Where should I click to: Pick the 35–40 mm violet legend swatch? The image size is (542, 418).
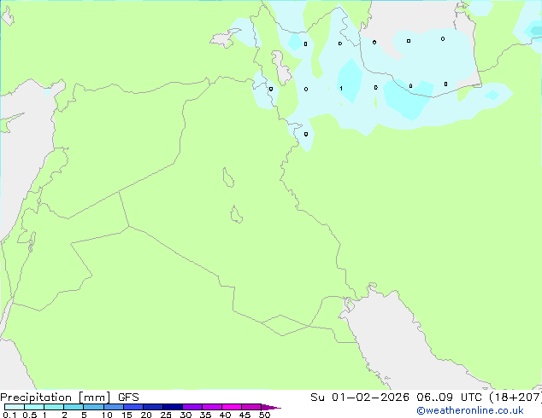212,407
